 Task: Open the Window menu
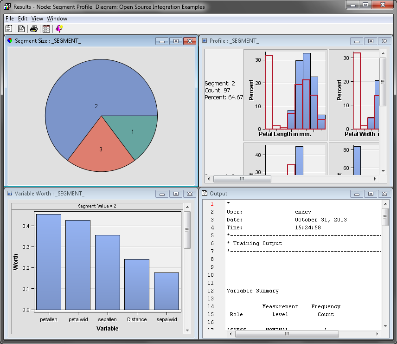point(57,19)
